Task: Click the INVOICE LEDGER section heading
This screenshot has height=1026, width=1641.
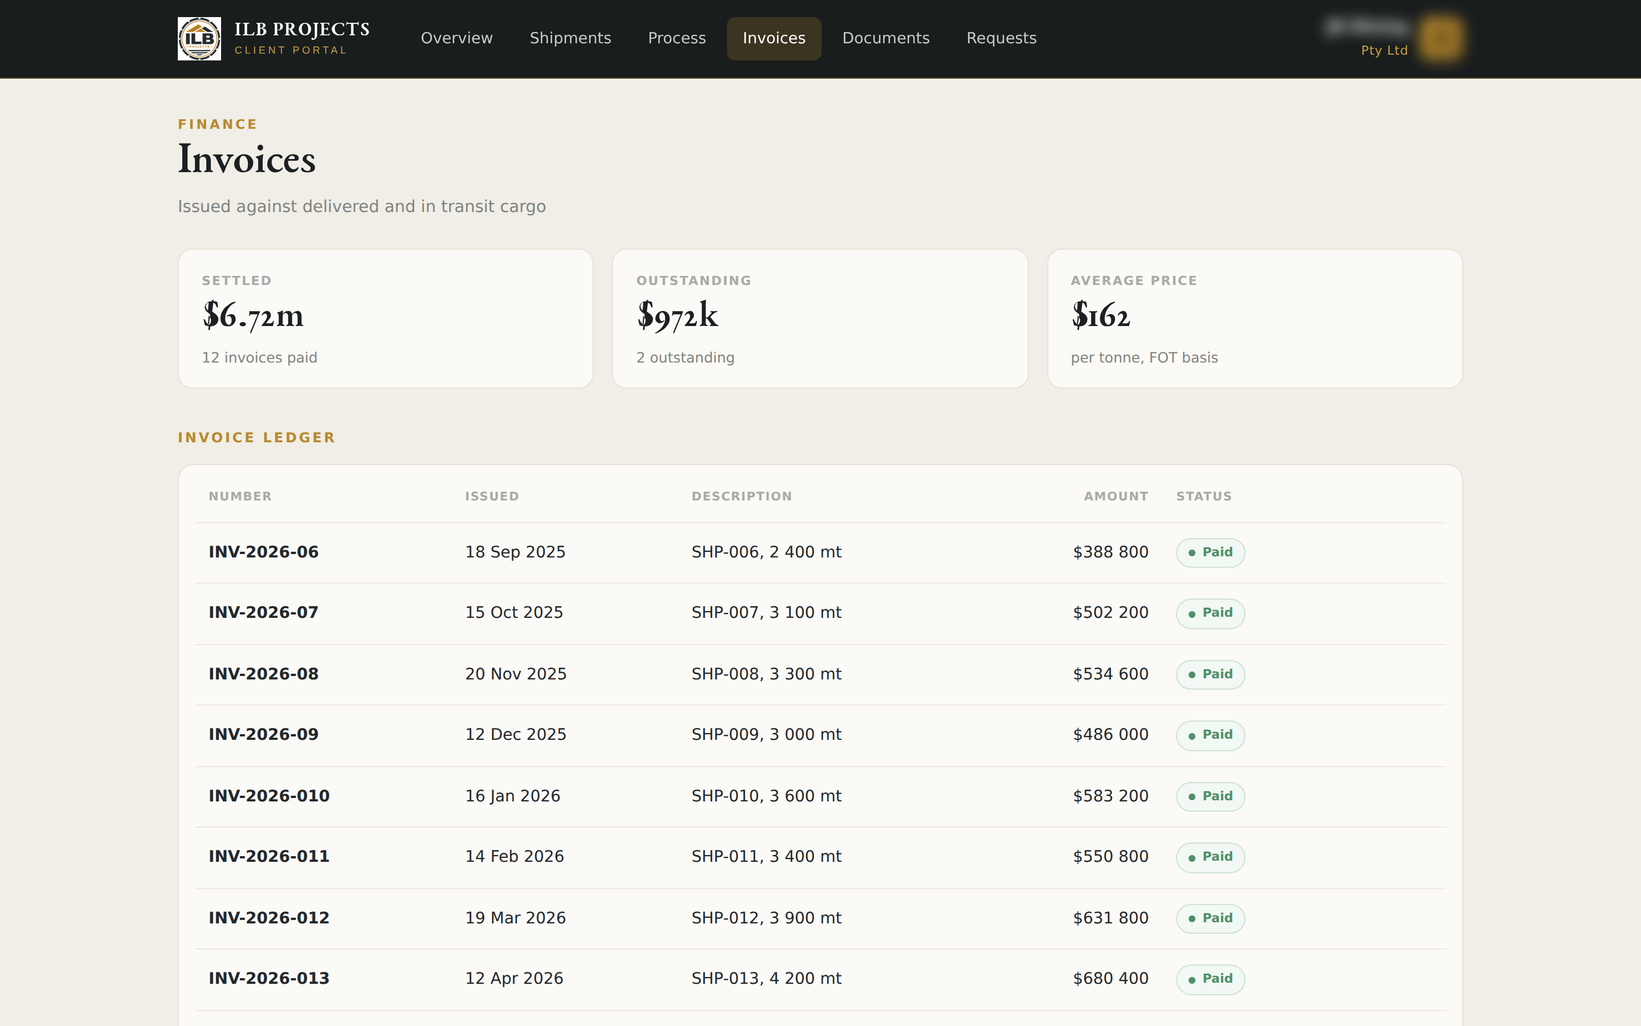Action: point(256,438)
